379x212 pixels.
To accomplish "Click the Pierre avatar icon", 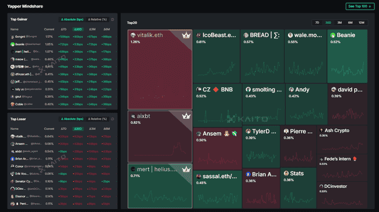I will (x=286, y=132).
